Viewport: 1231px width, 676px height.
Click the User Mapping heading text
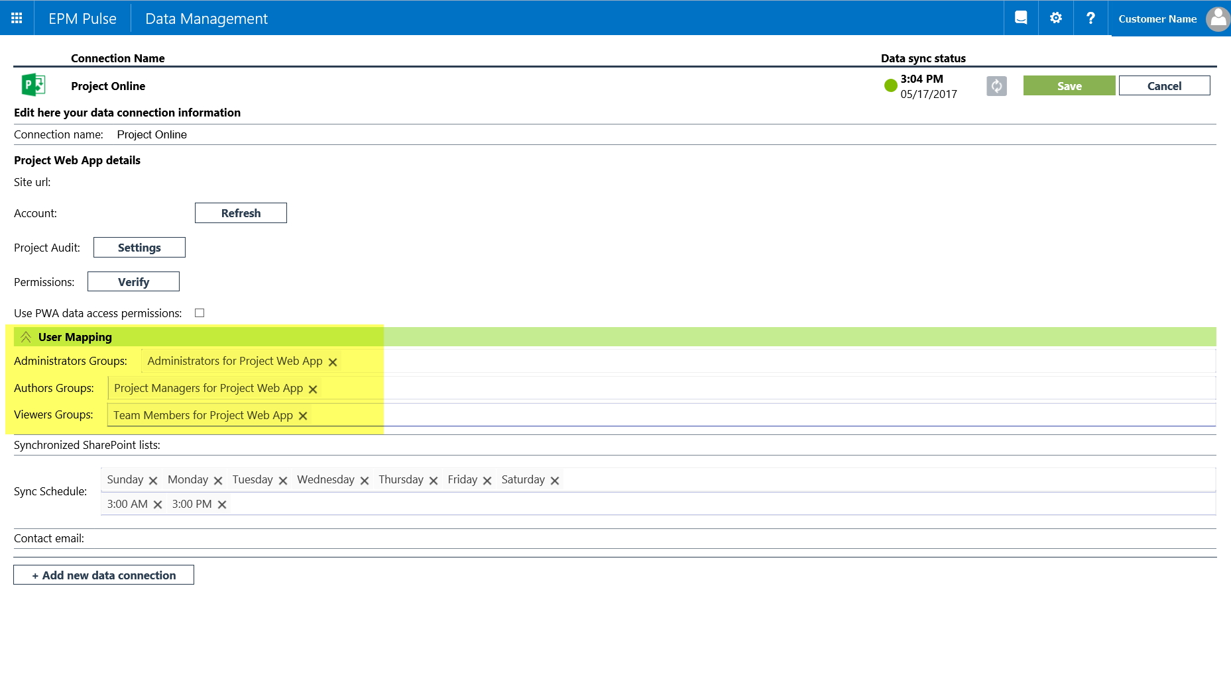[75, 337]
